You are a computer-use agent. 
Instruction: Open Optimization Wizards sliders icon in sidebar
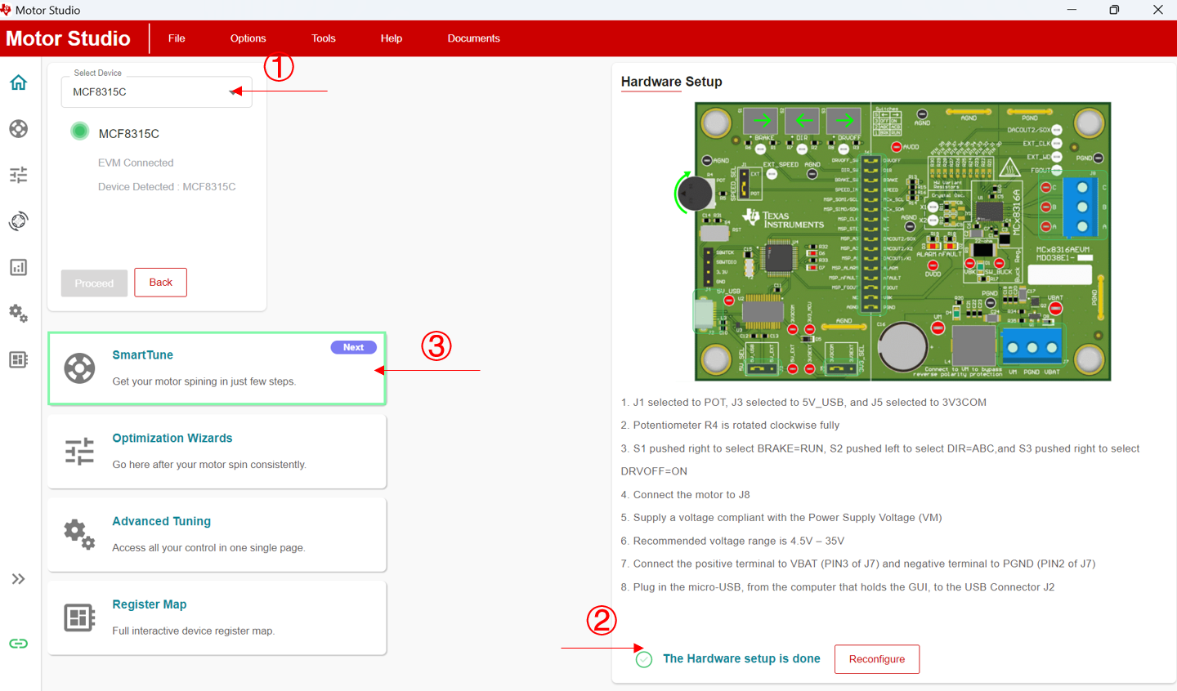pos(18,175)
